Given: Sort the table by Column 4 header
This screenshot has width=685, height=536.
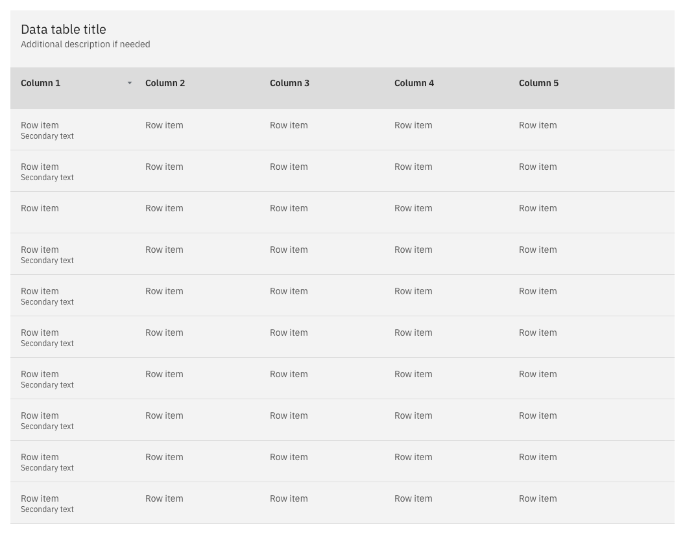Looking at the screenshot, I should coord(414,83).
